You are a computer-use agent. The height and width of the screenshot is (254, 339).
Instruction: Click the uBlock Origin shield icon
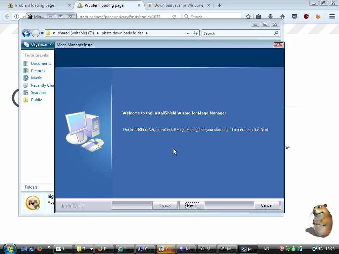306,17
